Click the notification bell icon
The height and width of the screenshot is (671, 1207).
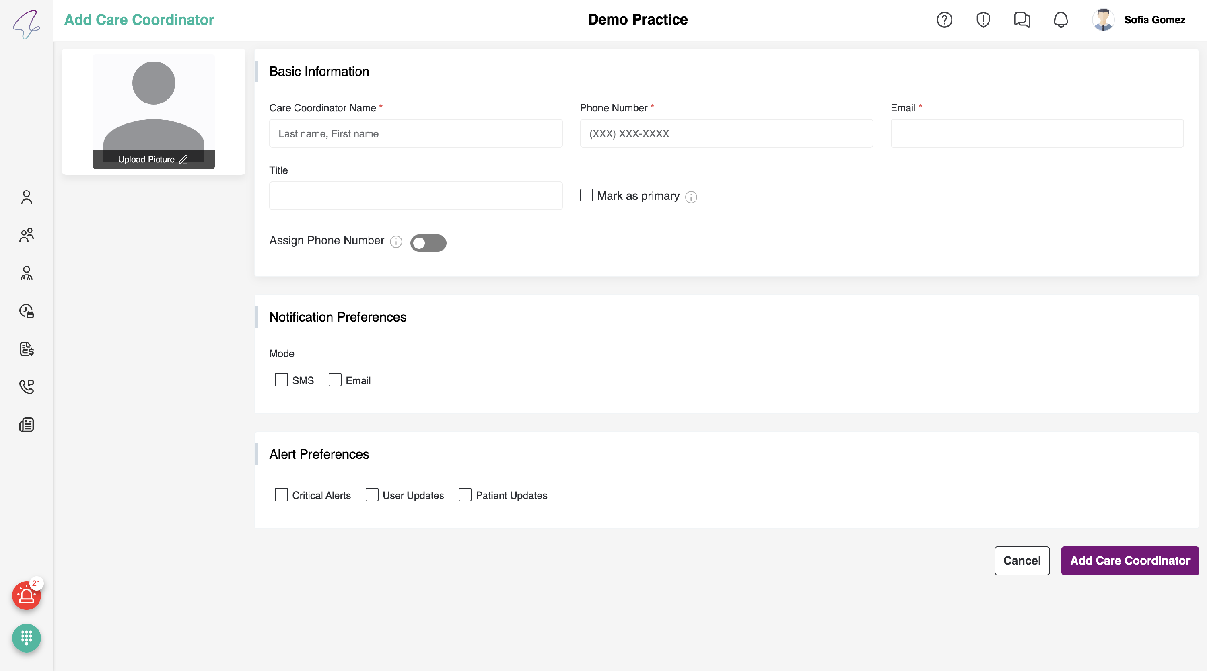[x=1060, y=20]
